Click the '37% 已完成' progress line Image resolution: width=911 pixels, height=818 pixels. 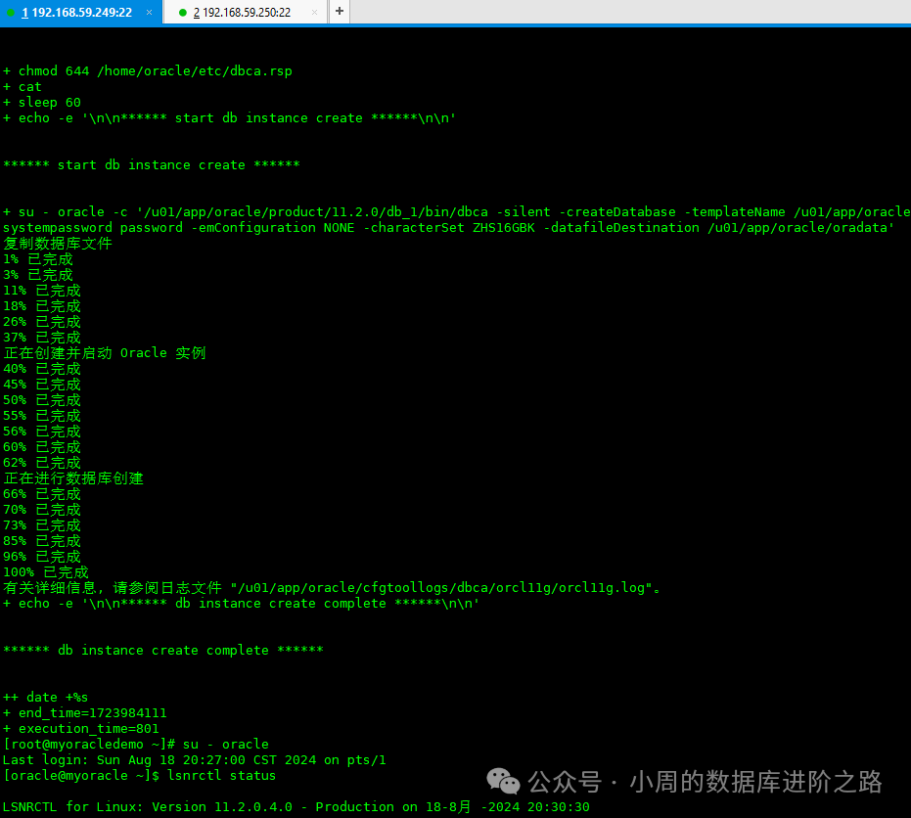click(x=42, y=337)
